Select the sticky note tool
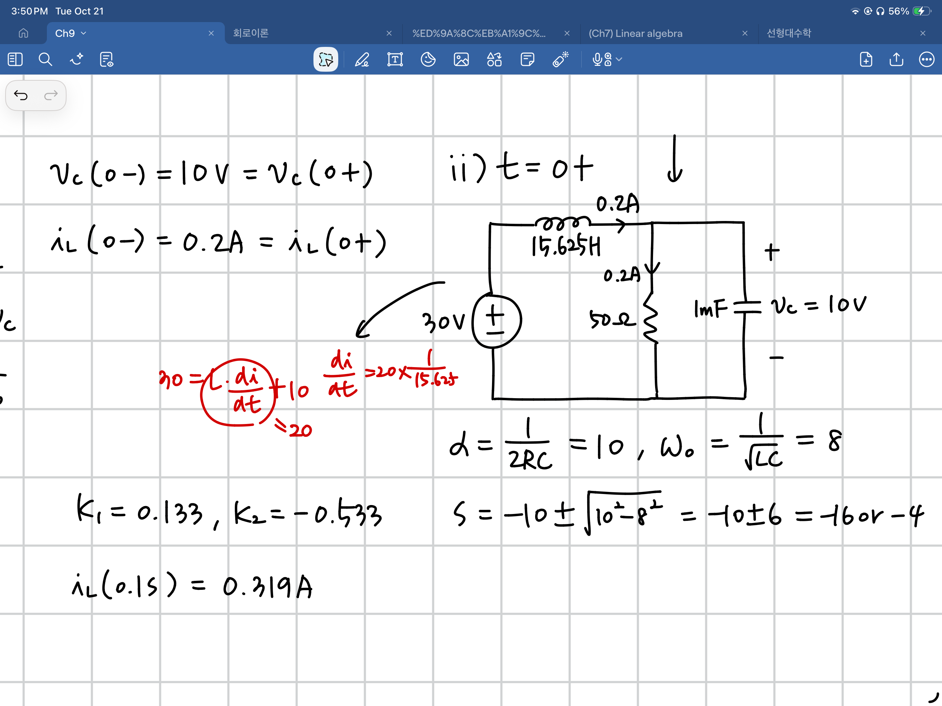Screen dimensions: 942x706 [x=527, y=59]
